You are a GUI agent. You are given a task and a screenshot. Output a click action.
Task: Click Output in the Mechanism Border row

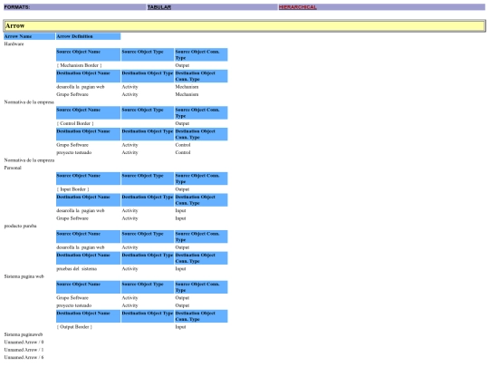[x=182, y=65]
